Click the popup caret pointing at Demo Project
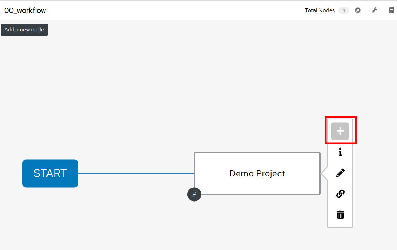The width and height of the screenshot is (397, 250). click(324, 173)
